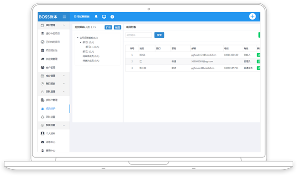Image resolution: width=297 pixels, height=176 pixels.
Task: Open 已归档的项目 with checkmark icon
Action: (x=50, y=42)
